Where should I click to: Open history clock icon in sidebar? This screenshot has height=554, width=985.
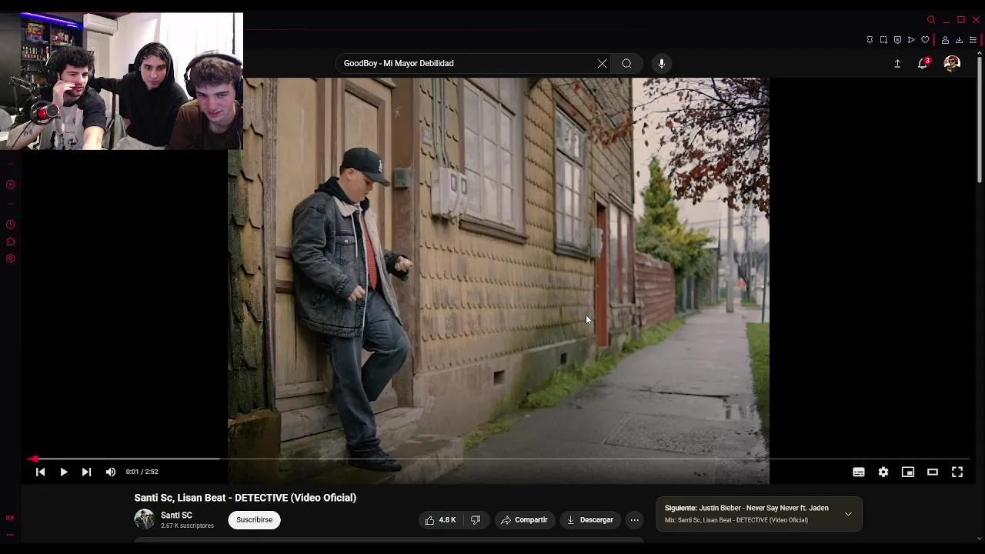click(x=10, y=225)
